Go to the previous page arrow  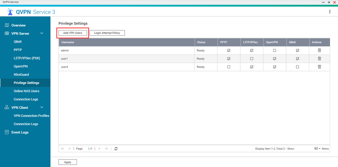tap(69, 148)
